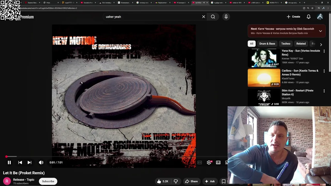Image resolution: width=331 pixels, height=186 pixels.
Task: Close the active 'Let It Be' browser tab
Action: click(207, 3)
